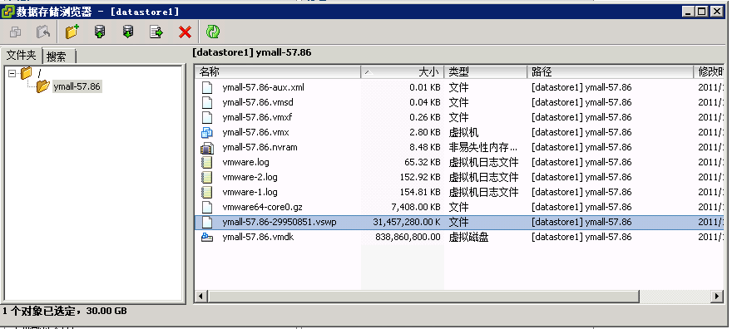The height and width of the screenshot is (329, 737).
Task: Collapse the root folder tree node
Action: (x=12, y=73)
